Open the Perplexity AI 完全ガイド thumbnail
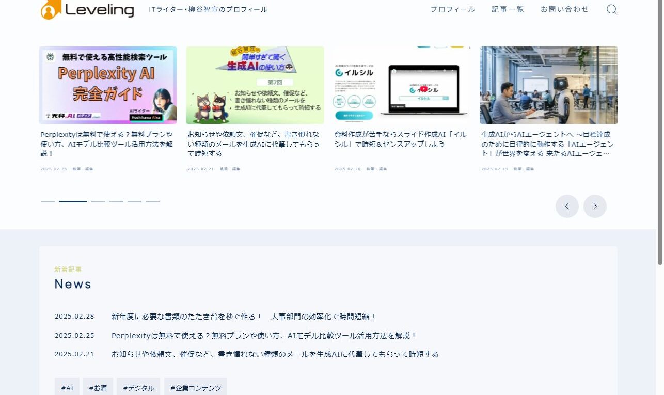This screenshot has height=395, width=664. pyautogui.click(x=108, y=85)
